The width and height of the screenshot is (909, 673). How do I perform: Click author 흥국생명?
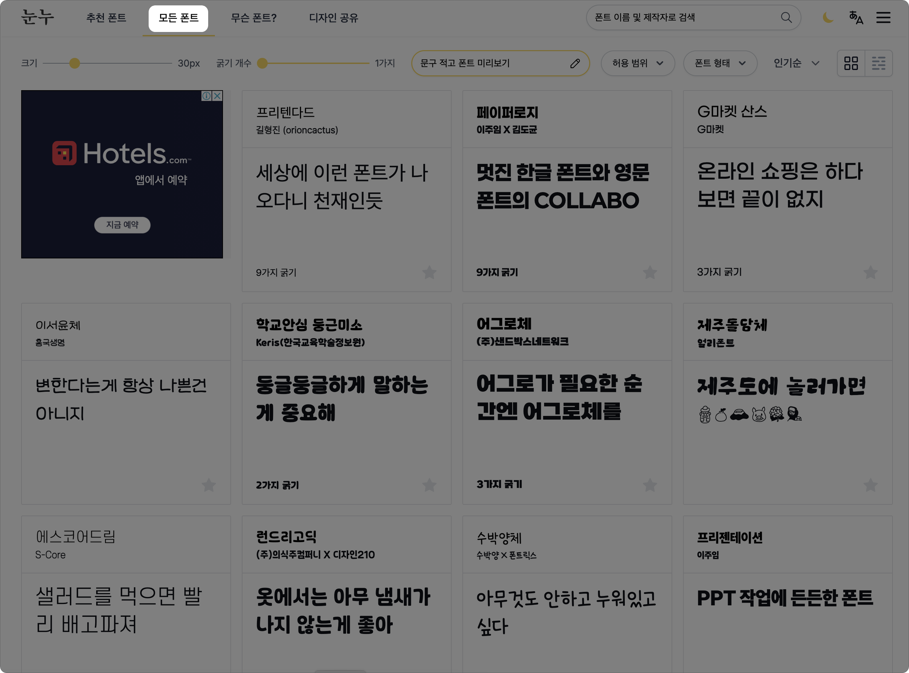(x=50, y=343)
